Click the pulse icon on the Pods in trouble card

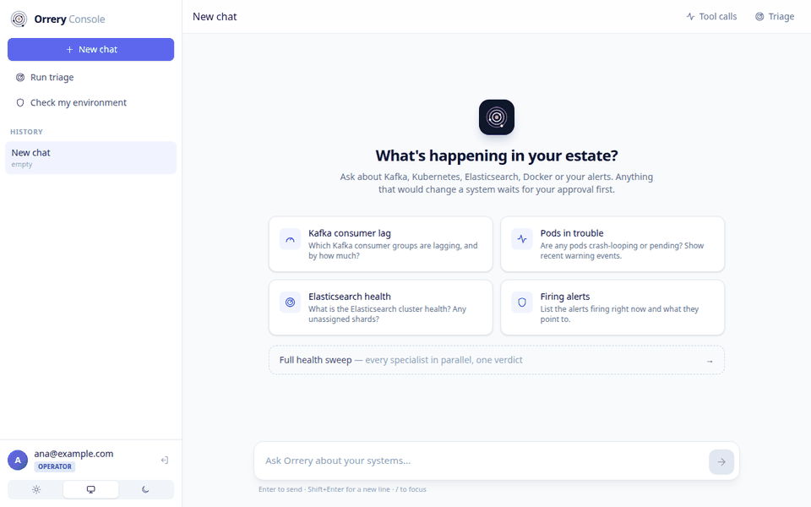click(x=522, y=239)
